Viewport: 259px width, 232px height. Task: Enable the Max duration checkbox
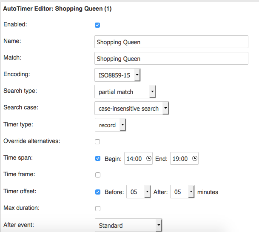click(97, 209)
